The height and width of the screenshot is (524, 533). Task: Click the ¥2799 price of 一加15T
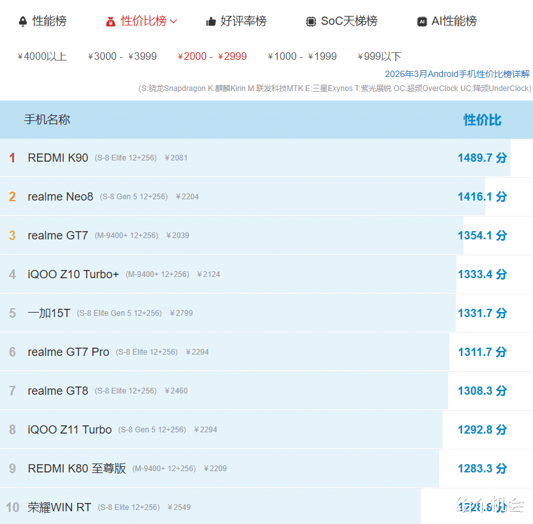coord(182,313)
